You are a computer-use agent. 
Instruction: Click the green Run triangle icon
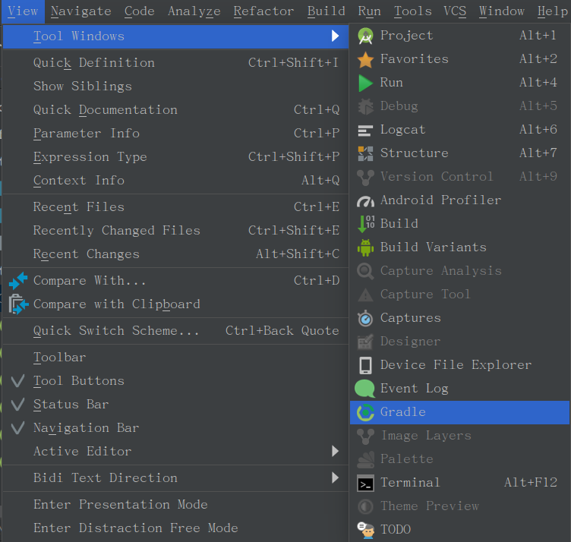(365, 83)
